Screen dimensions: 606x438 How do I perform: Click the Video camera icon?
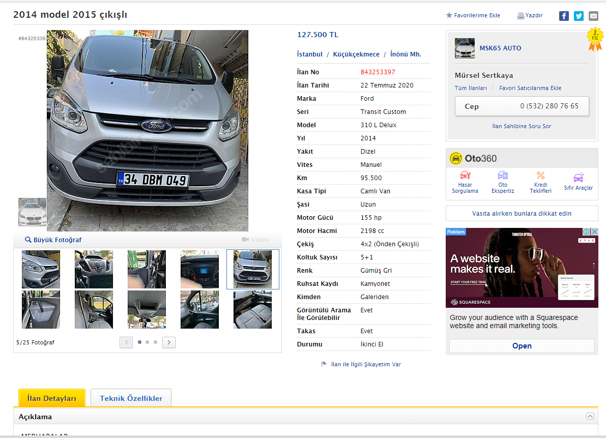[x=245, y=240]
